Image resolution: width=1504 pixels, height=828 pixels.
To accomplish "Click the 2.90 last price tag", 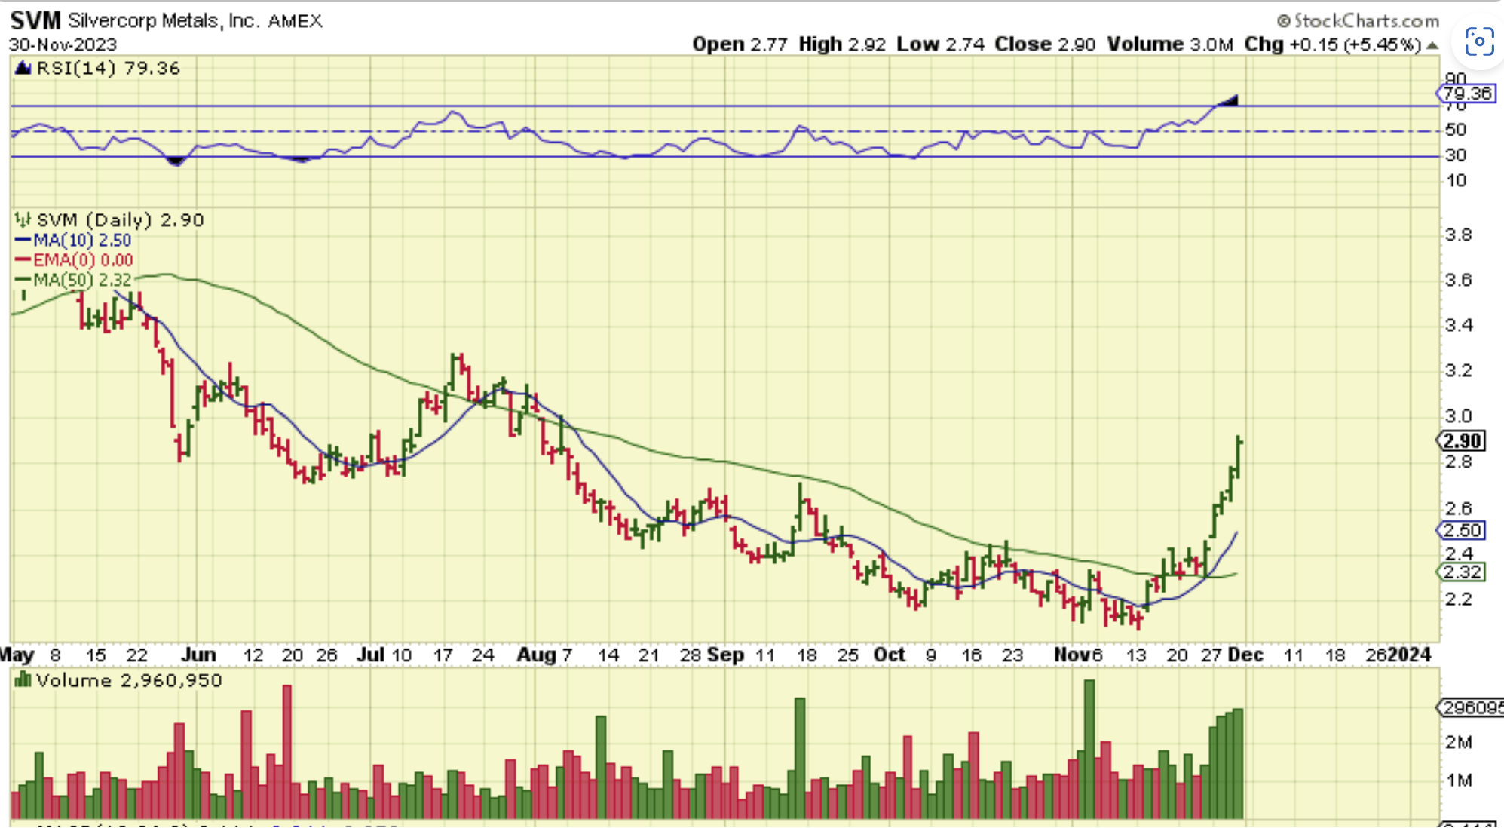I will point(1462,441).
